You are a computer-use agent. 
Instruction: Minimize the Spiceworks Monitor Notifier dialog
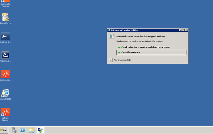(x=180, y=30)
